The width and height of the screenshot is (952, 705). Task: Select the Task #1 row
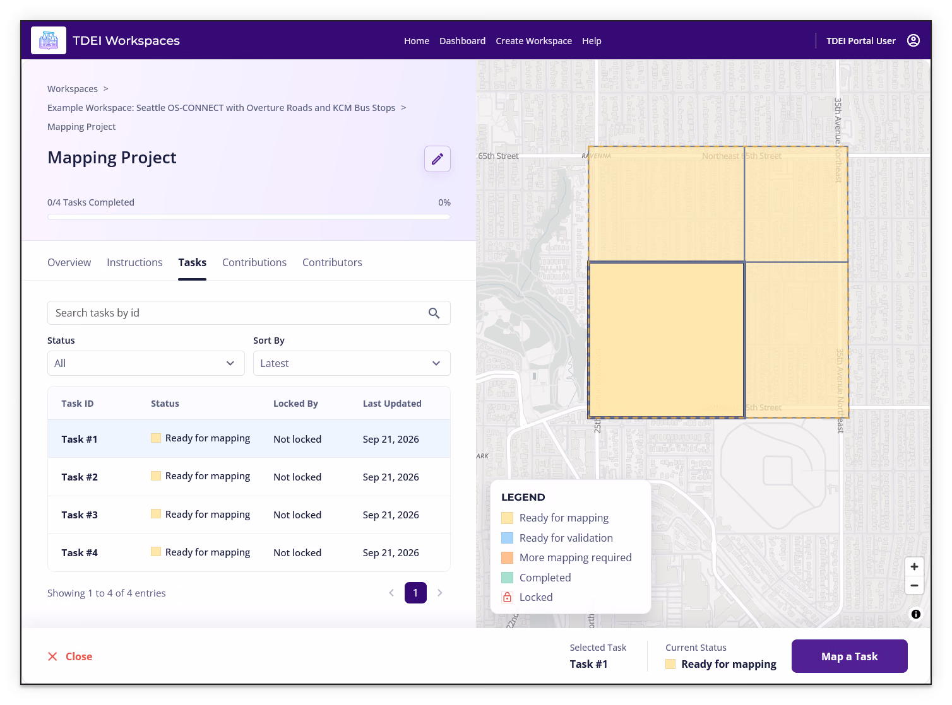click(249, 439)
